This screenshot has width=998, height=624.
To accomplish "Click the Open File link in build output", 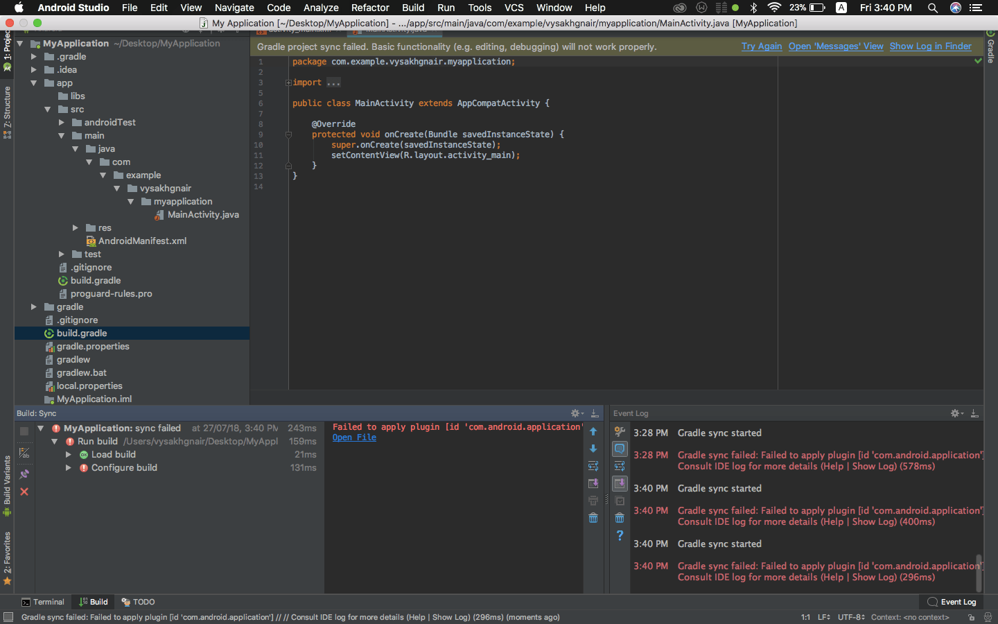I will (353, 437).
